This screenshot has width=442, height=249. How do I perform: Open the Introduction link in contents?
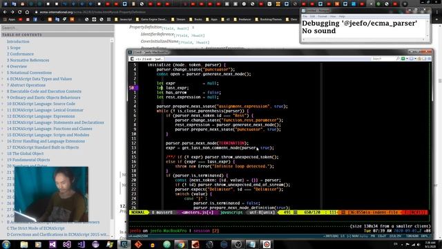point(18,41)
